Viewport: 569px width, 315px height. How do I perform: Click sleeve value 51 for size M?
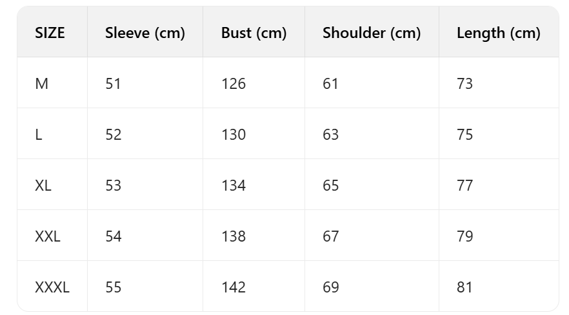(113, 84)
